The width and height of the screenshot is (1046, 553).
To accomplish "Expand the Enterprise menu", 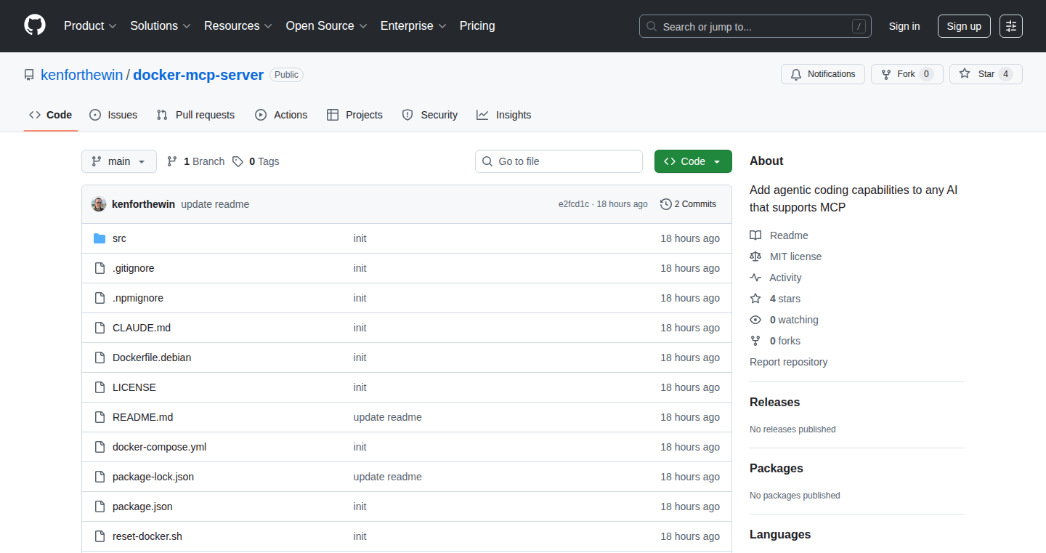I will click(413, 25).
